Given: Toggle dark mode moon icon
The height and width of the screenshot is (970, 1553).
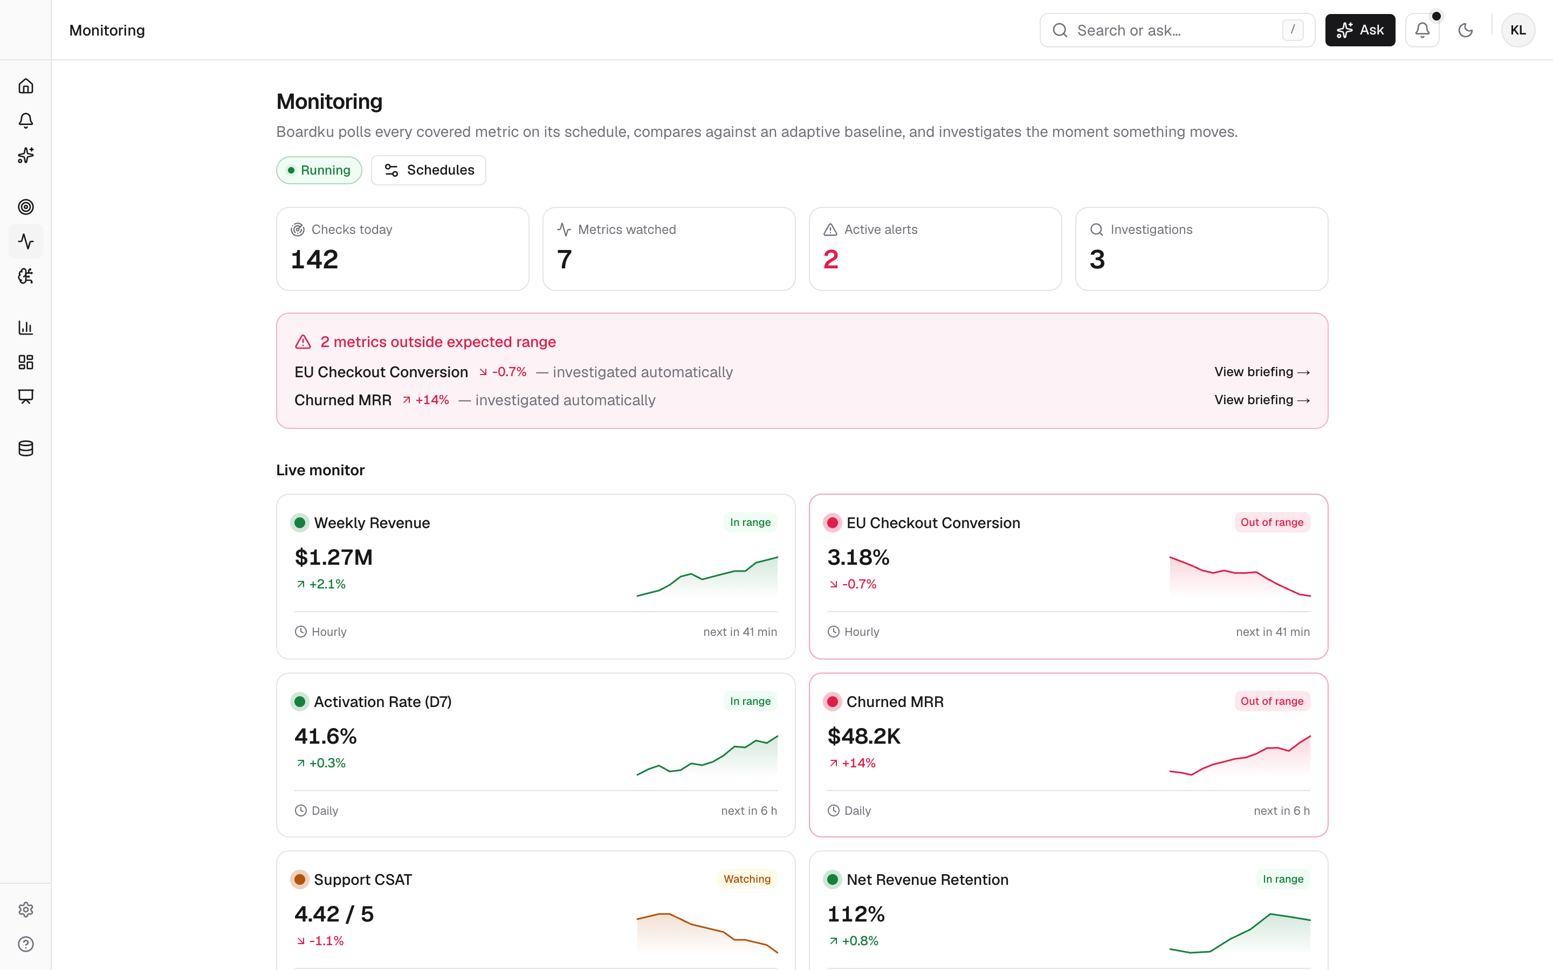Looking at the screenshot, I should click(1465, 30).
